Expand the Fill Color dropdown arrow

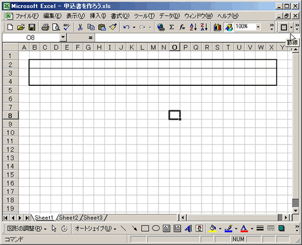click(220, 229)
